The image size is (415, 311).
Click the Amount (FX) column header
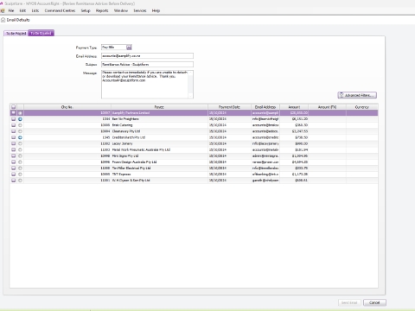(327, 107)
